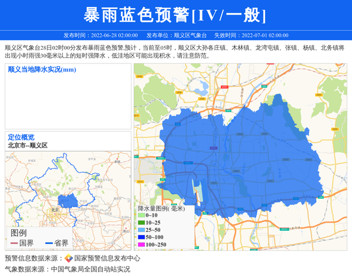Click the 暴雨蓝色预警[IV/一般] title banner
The width and height of the screenshot is (352, 276).
[x=175, y=15]
